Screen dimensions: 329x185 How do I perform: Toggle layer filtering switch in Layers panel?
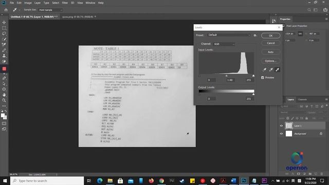coord(326,105)
